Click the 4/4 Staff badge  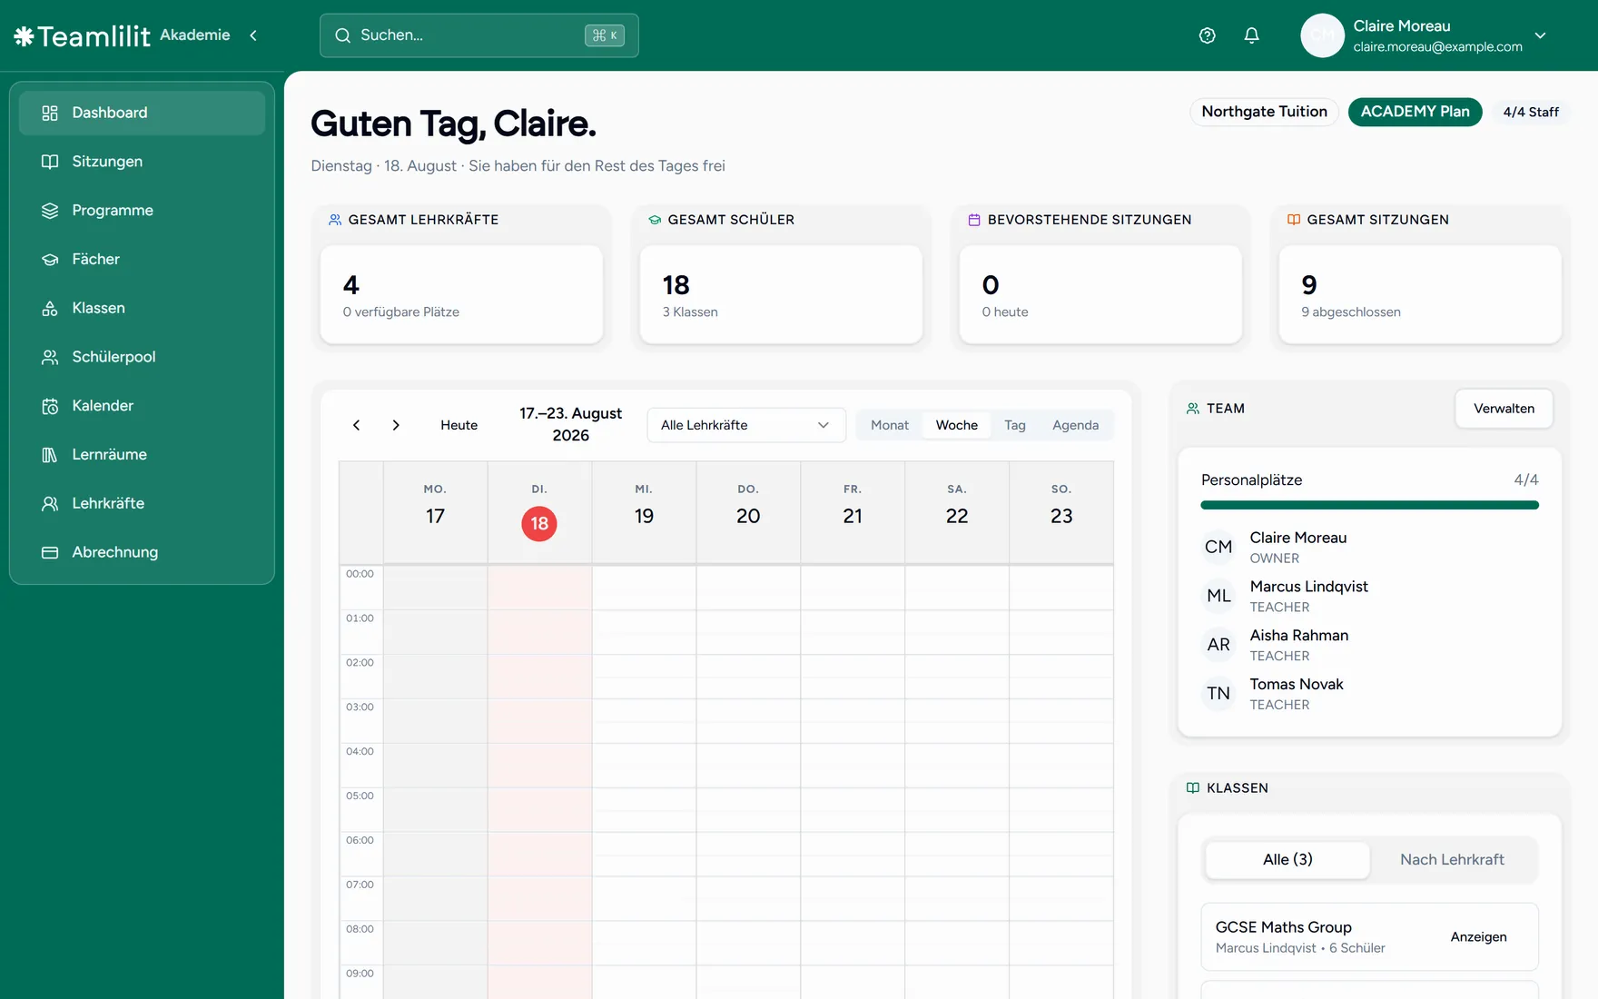pos(1531,112)
